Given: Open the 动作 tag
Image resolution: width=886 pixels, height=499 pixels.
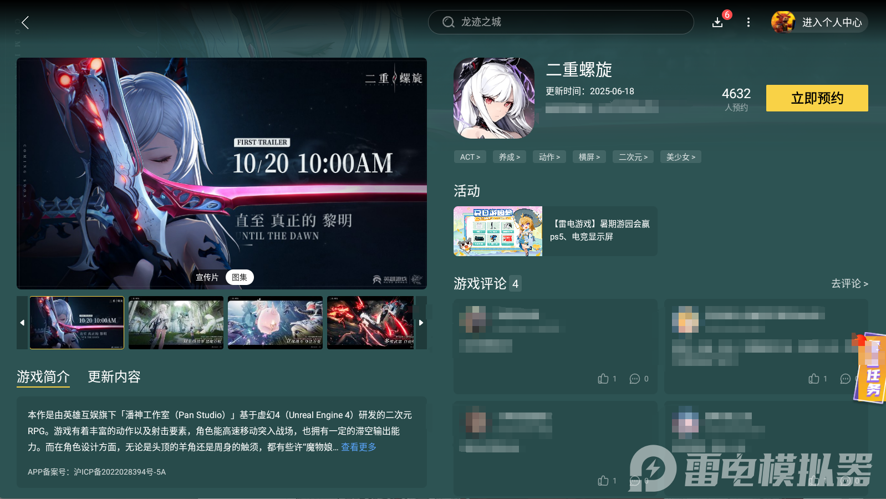Looking at the screenshot, I should click(549, 157).
